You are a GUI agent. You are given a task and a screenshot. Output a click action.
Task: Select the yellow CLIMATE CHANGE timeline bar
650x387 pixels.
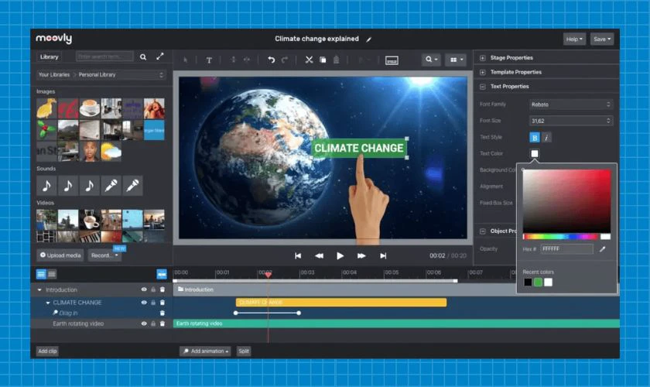point(341,303)
